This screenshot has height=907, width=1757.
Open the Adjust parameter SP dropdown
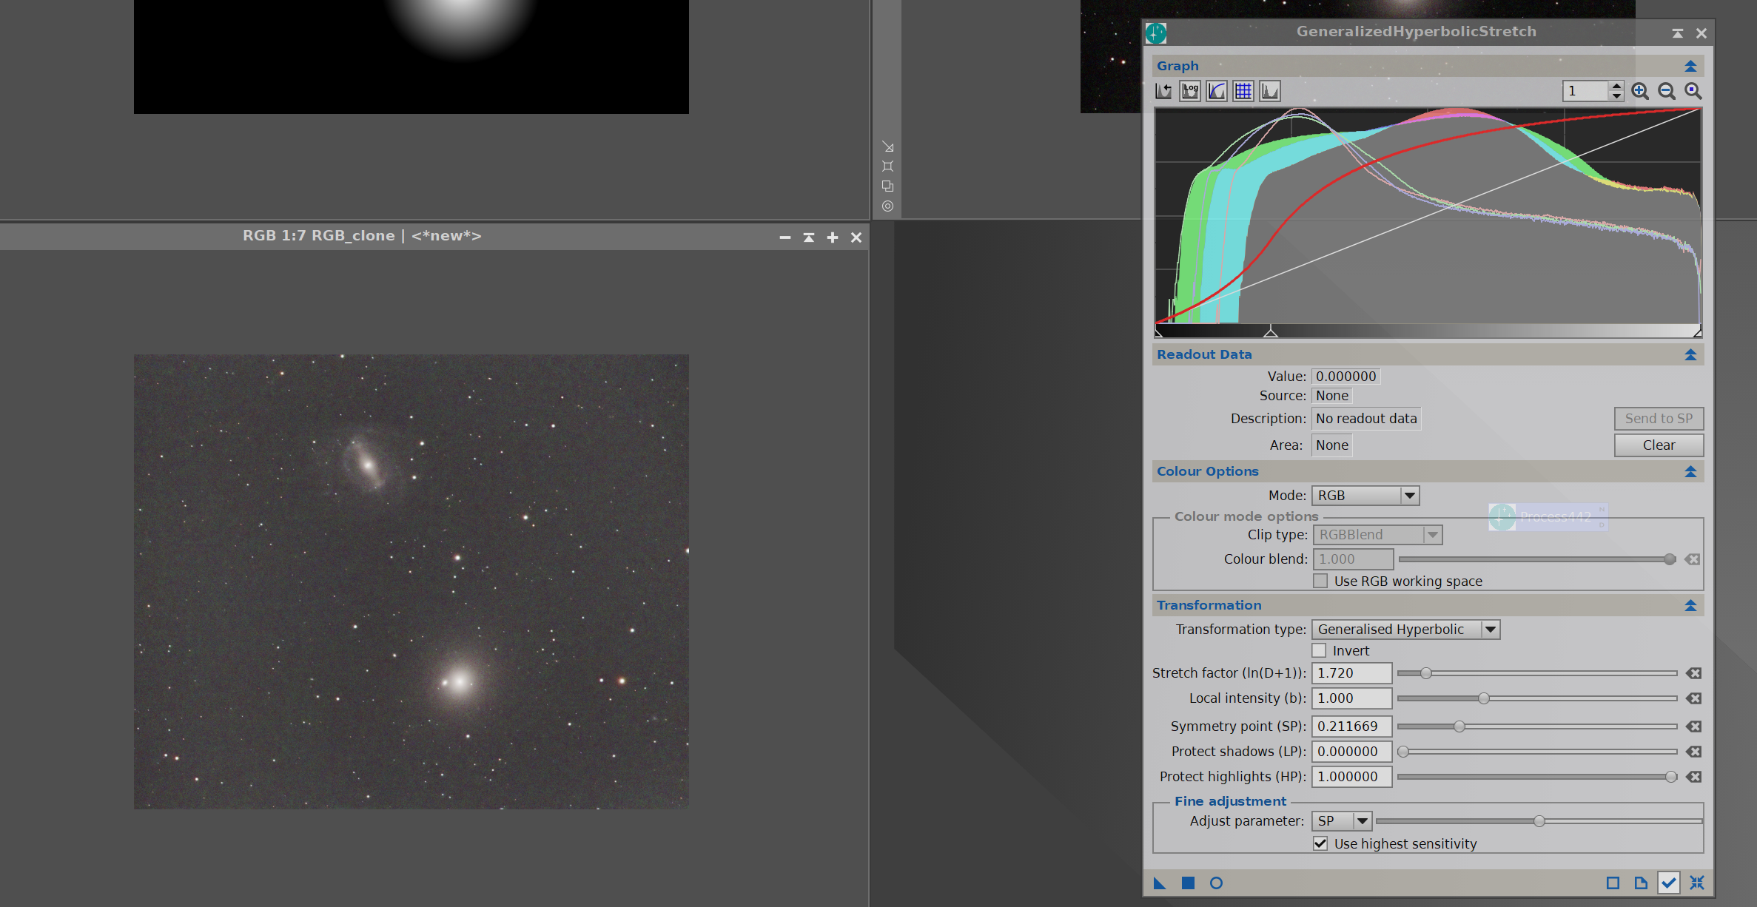pos(1342,821)
